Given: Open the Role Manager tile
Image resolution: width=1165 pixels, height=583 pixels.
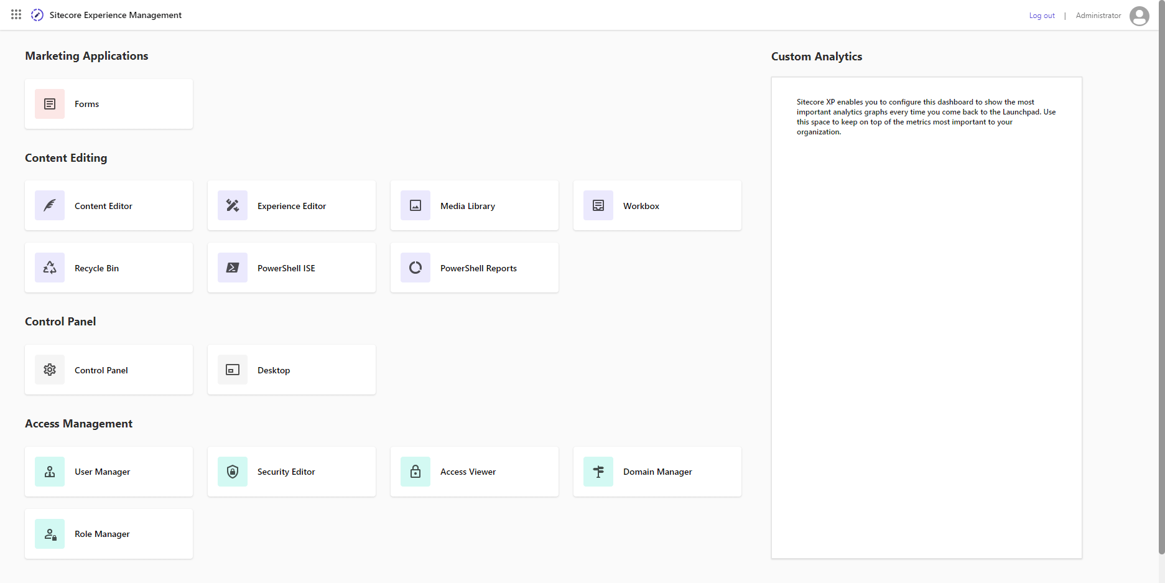Looking at the screenshot, I should (x=109, y=534).
